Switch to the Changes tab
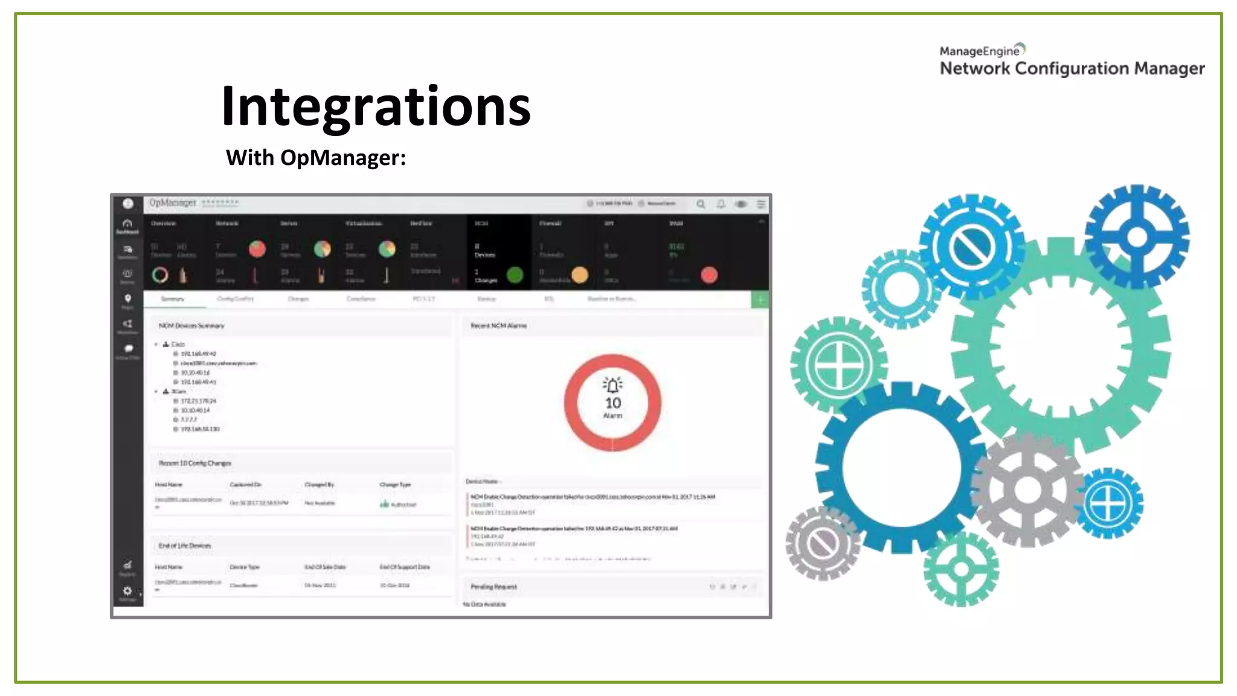Image resolution: width=1237 pixels, height=696 pixels. (298, 299)
